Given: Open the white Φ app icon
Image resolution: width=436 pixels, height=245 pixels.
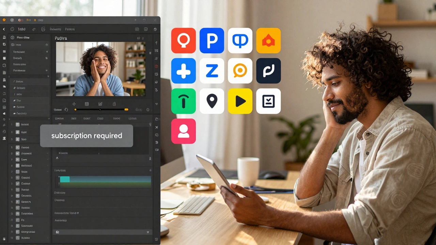Looking at the screenshot, I should coord(240,40).
